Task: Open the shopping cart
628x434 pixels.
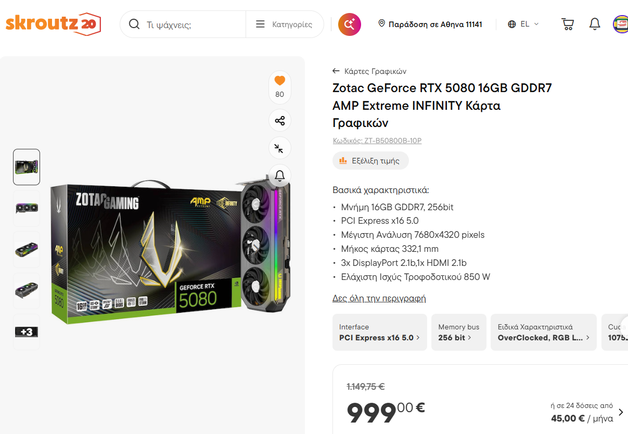Action: pyautogui.click(x=567, y=24)
